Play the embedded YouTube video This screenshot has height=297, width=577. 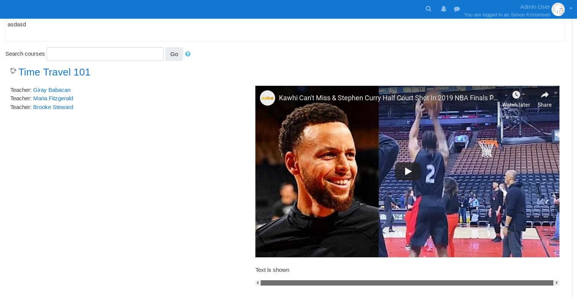[x=408, y=172]
